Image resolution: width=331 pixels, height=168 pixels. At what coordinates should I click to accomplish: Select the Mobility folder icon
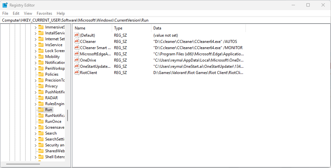(41, 57)
